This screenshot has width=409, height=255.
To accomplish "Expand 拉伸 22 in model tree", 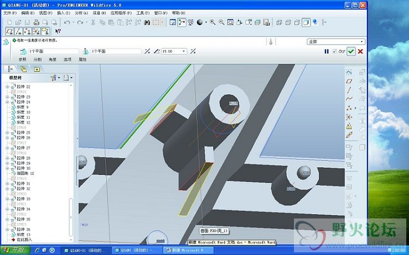I will click(x=7, y=87).
